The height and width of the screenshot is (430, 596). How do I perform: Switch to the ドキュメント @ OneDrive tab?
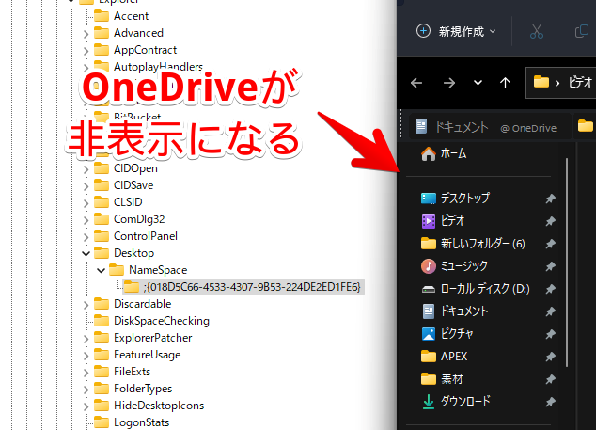click(491, 127)
